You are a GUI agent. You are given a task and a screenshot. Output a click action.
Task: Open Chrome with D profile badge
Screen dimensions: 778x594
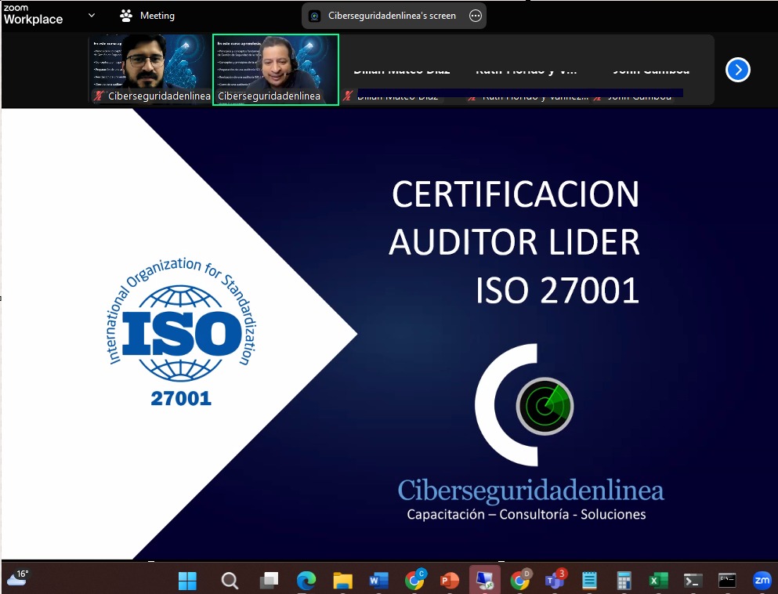pyautogui.click(x=520, y=579)
